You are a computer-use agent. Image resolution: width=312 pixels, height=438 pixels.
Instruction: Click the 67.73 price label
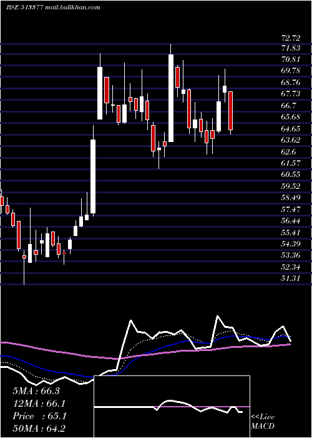click(x=291, y=94)
